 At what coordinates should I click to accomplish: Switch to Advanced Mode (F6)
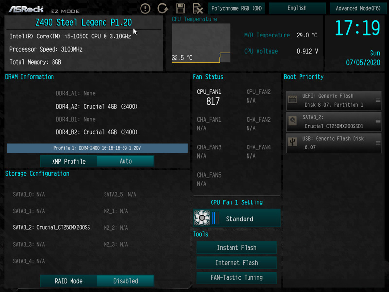pos(358,8)
